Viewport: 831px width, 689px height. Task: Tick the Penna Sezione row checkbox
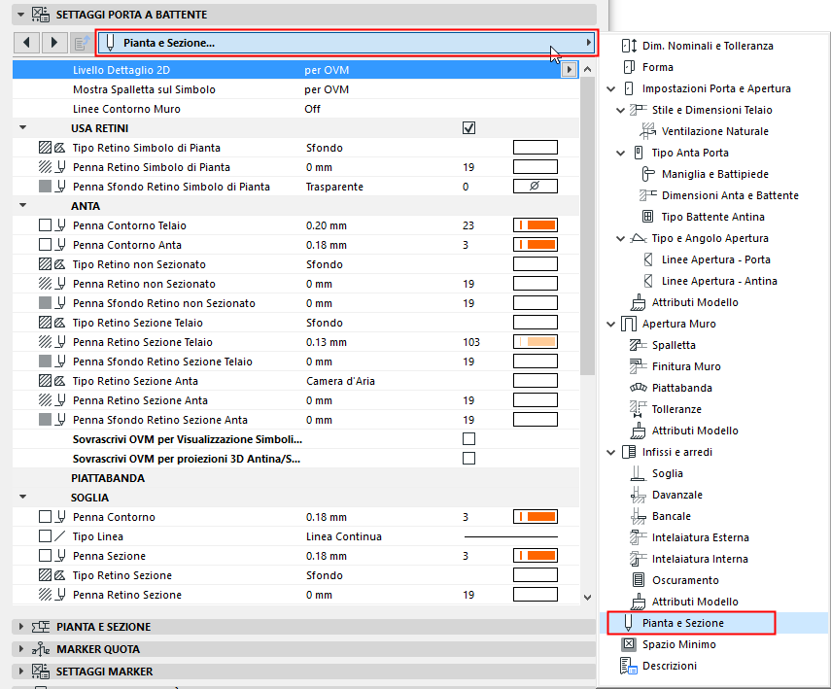click(x=45, y=556)
